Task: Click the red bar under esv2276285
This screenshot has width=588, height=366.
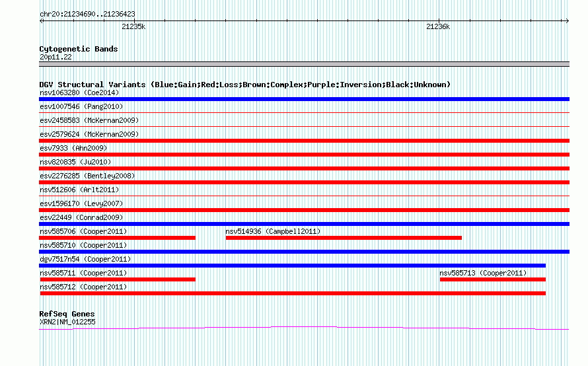Action: [304, 182]
